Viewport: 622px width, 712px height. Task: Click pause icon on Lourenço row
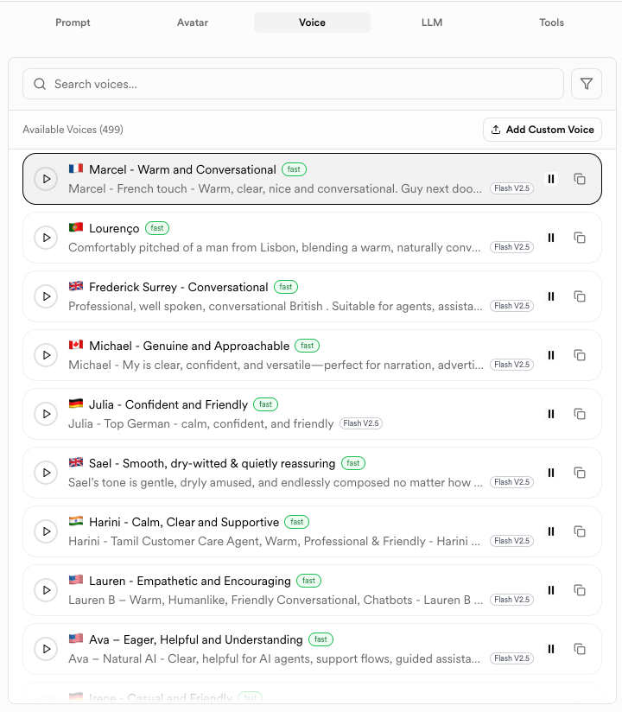[551, 238]
